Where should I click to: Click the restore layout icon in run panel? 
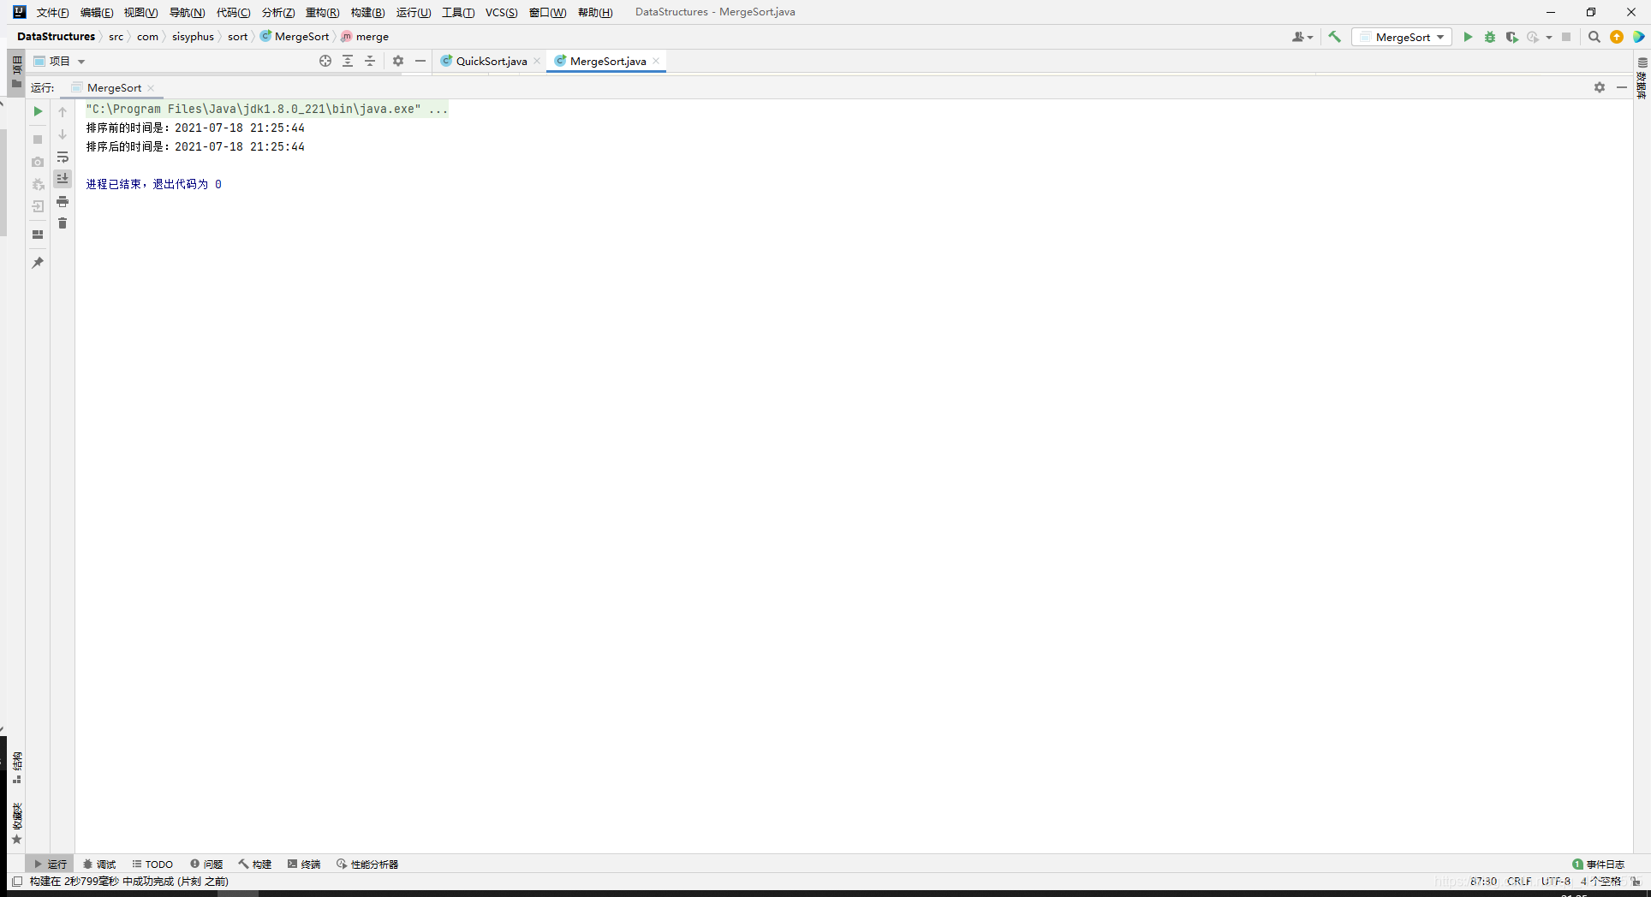[x=38, y=235]
